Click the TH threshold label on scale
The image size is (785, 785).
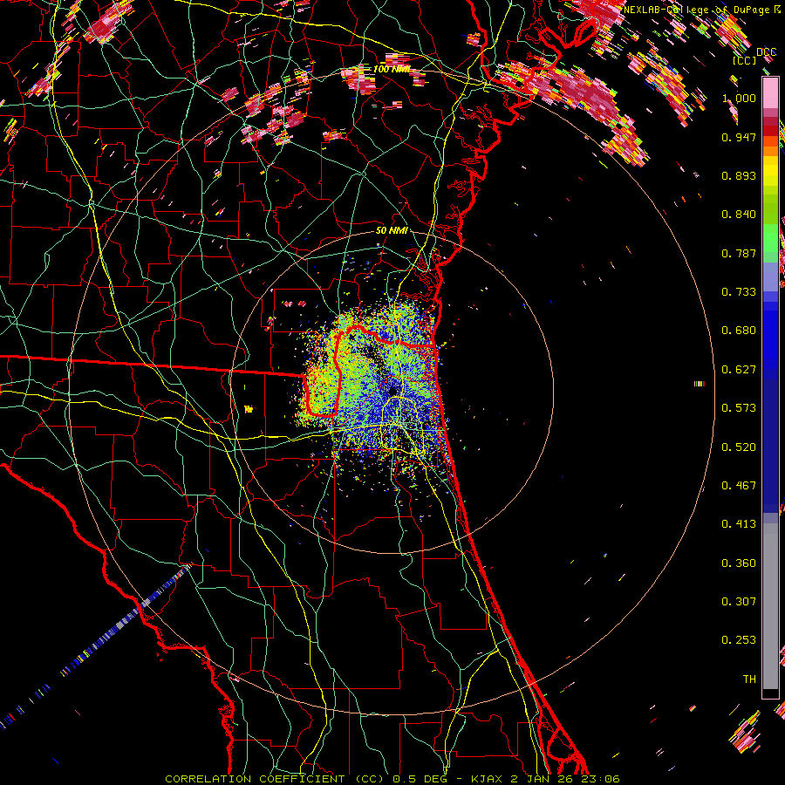[749, 679]
